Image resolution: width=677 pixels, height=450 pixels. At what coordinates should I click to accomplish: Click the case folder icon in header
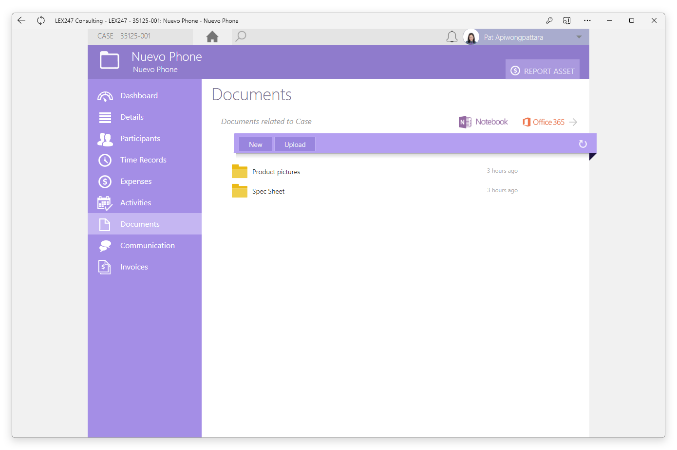pyautogui.click(x=110, y=61)
